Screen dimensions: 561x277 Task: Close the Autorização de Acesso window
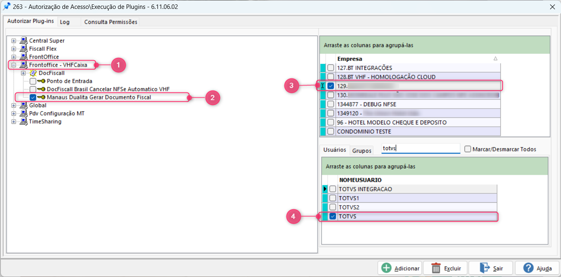[x=552, y=7]
